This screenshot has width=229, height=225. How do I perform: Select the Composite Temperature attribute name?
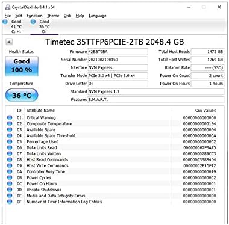pyautogui.click(x=49, y=124)
